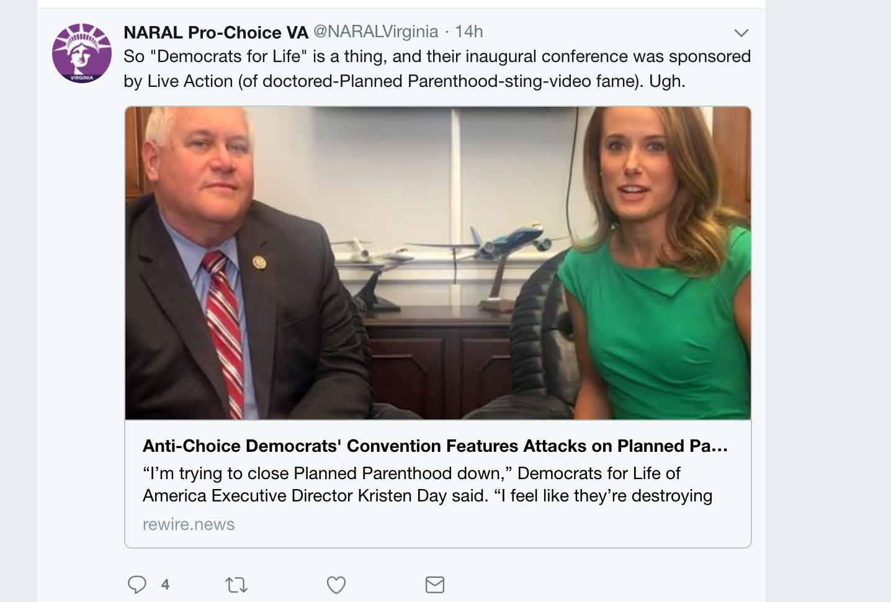Screen dimensions: 891x602
Task: Like the tweet with the heart icon
Action: pyautogui.click(x=336, y=585)
